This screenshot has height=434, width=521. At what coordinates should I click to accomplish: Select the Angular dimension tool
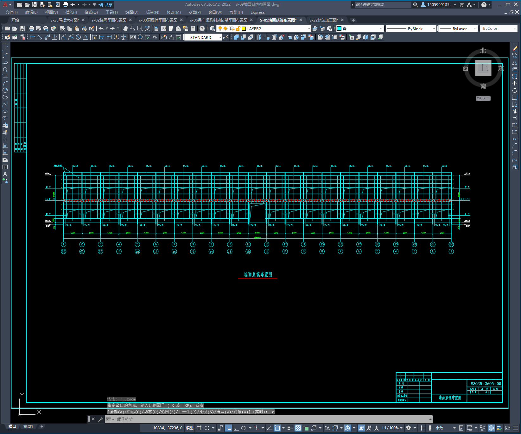click(x=86, y=37)
